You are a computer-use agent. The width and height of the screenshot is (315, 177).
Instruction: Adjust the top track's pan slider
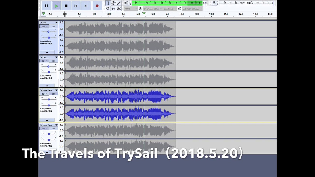pyautogui.click(x=49, y=37)
